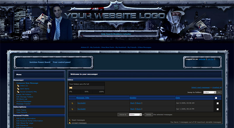Viewport: 234px width, 128px height.
Task: Click the Saved (Unsent) PMs folder icon
Action: [18, 92]
